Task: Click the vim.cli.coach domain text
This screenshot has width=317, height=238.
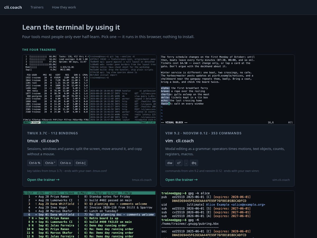Action: [x=281, y=180]
